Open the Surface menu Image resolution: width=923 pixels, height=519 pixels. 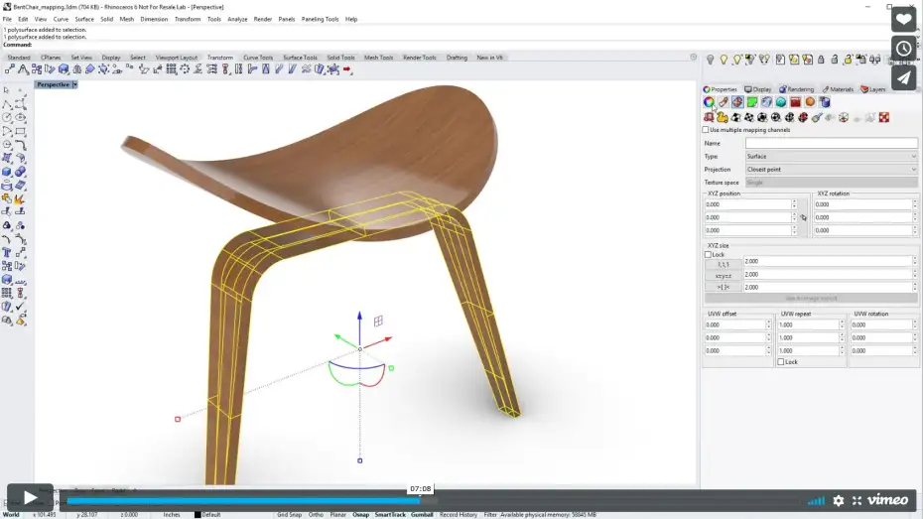point(84,20)
